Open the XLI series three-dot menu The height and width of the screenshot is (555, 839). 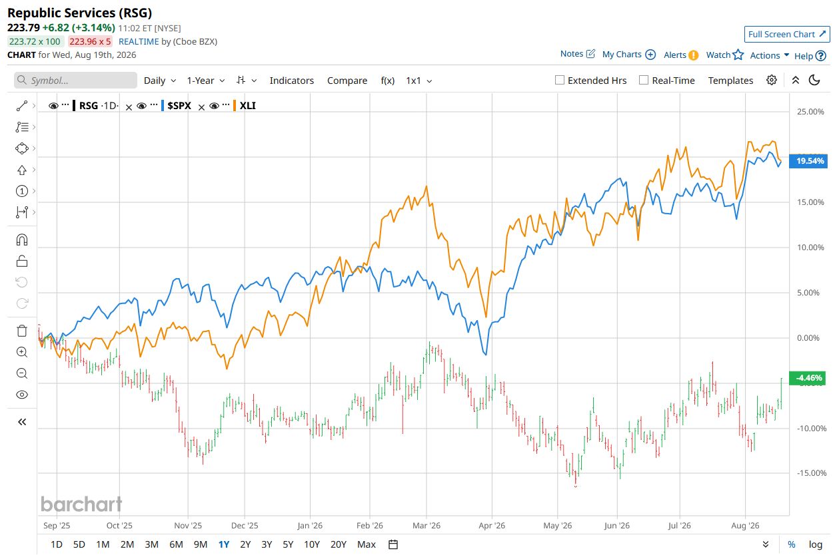(x=227, y=106)
